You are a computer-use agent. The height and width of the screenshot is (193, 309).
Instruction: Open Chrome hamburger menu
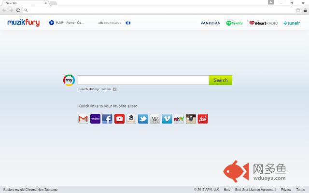305,10
